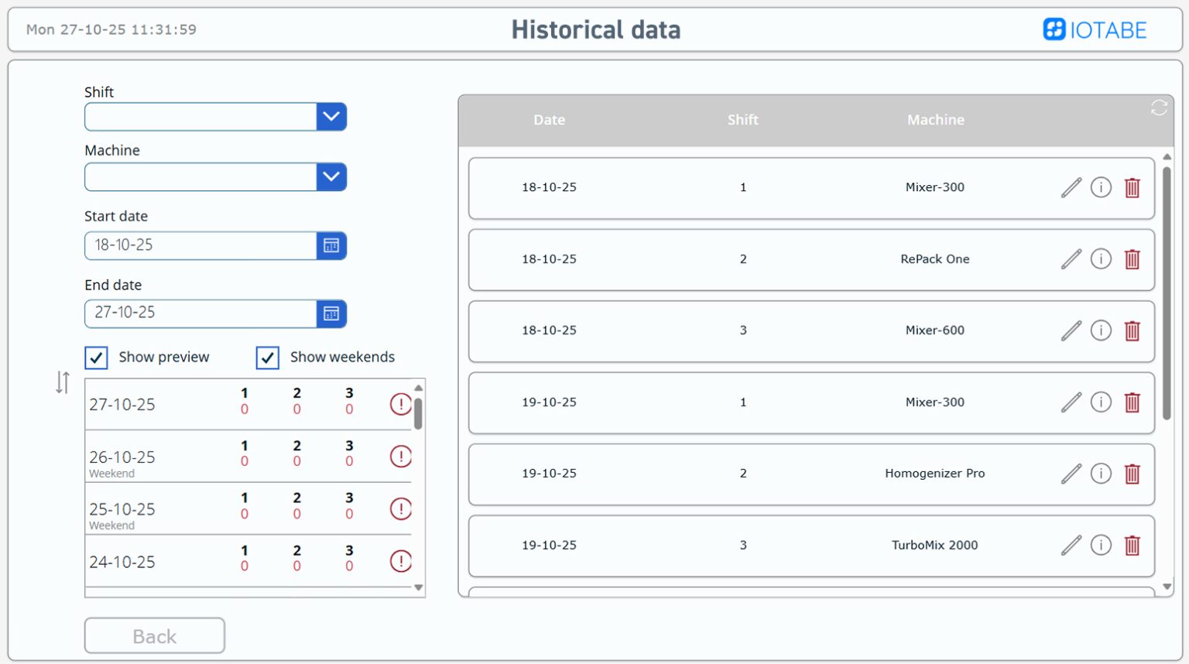Open info for the RePack One entry
This screenshot has height=664, width=1189.
pos(1101,259)
